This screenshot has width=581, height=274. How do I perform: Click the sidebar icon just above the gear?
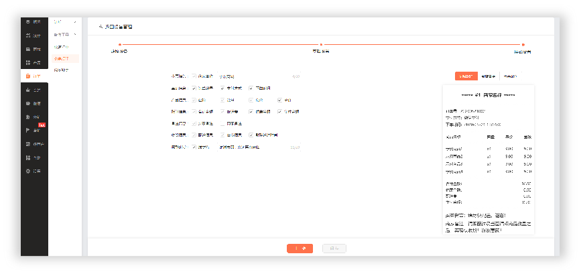coord(34,157)
